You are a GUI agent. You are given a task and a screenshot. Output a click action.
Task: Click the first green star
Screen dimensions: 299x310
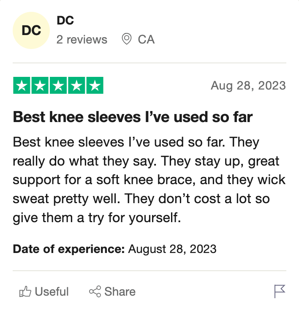[x=22, y=85]
